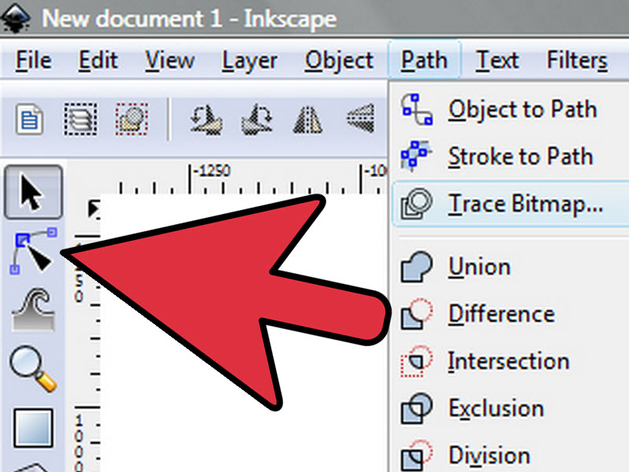Screen dimensions: 629x472
Task: Open the Object menu
Action: [x=339, y=62]
